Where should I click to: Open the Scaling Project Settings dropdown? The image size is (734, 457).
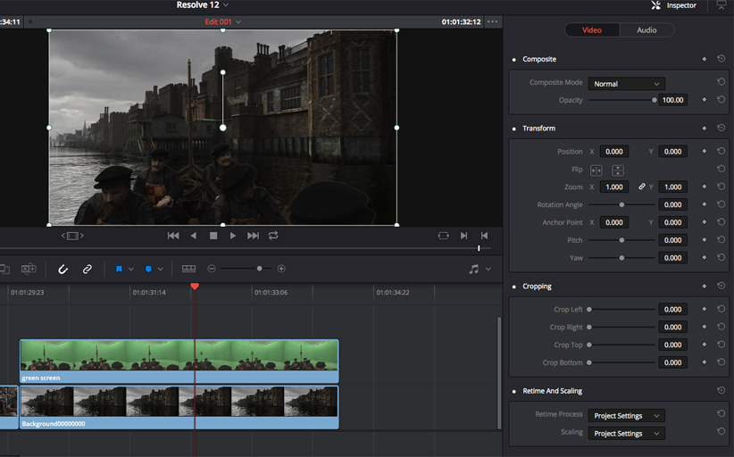626,434
